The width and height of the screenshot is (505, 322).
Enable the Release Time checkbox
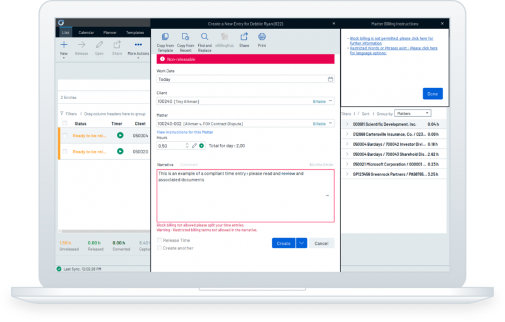(160, 241)
